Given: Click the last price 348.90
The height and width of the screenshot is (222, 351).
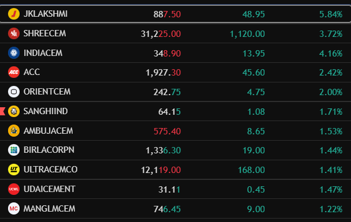Looking at the screenshot, I should (167, 54).
